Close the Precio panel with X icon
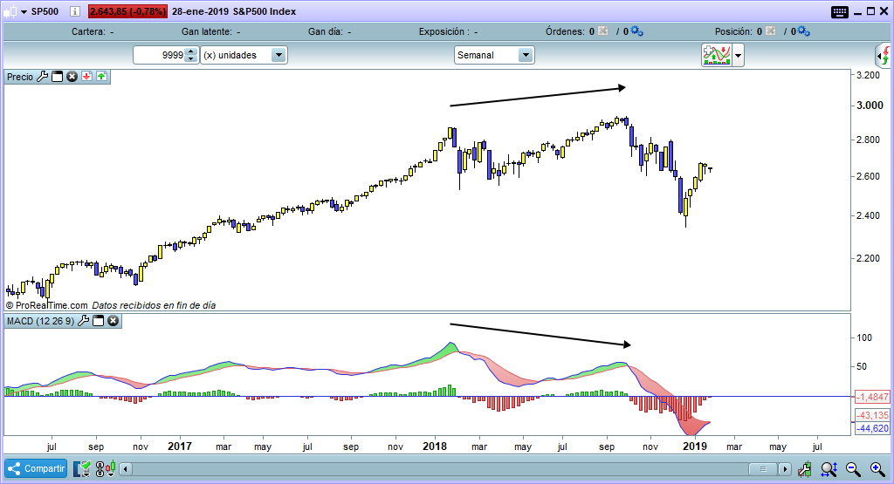Viewport: 894px width, 484px height. point(72,77)
